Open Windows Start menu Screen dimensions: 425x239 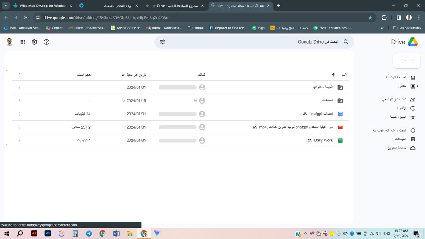6,233
